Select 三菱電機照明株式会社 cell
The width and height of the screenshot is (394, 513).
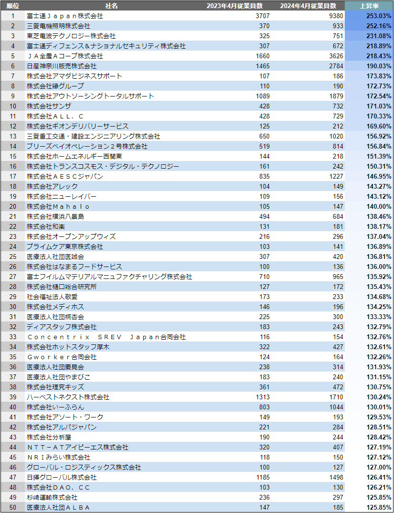coord(59,26)
